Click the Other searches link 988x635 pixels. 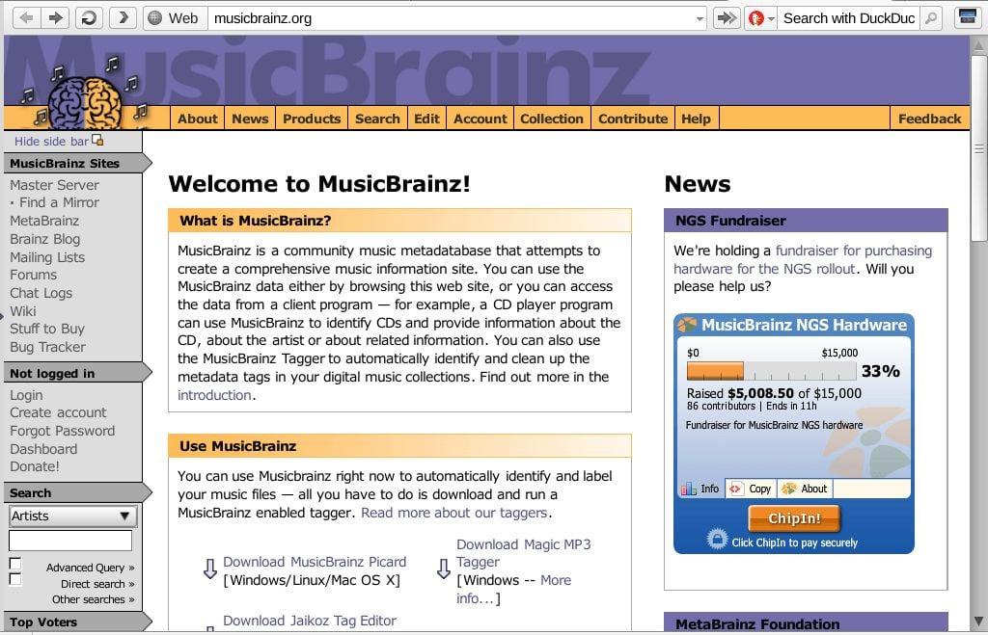94,599
